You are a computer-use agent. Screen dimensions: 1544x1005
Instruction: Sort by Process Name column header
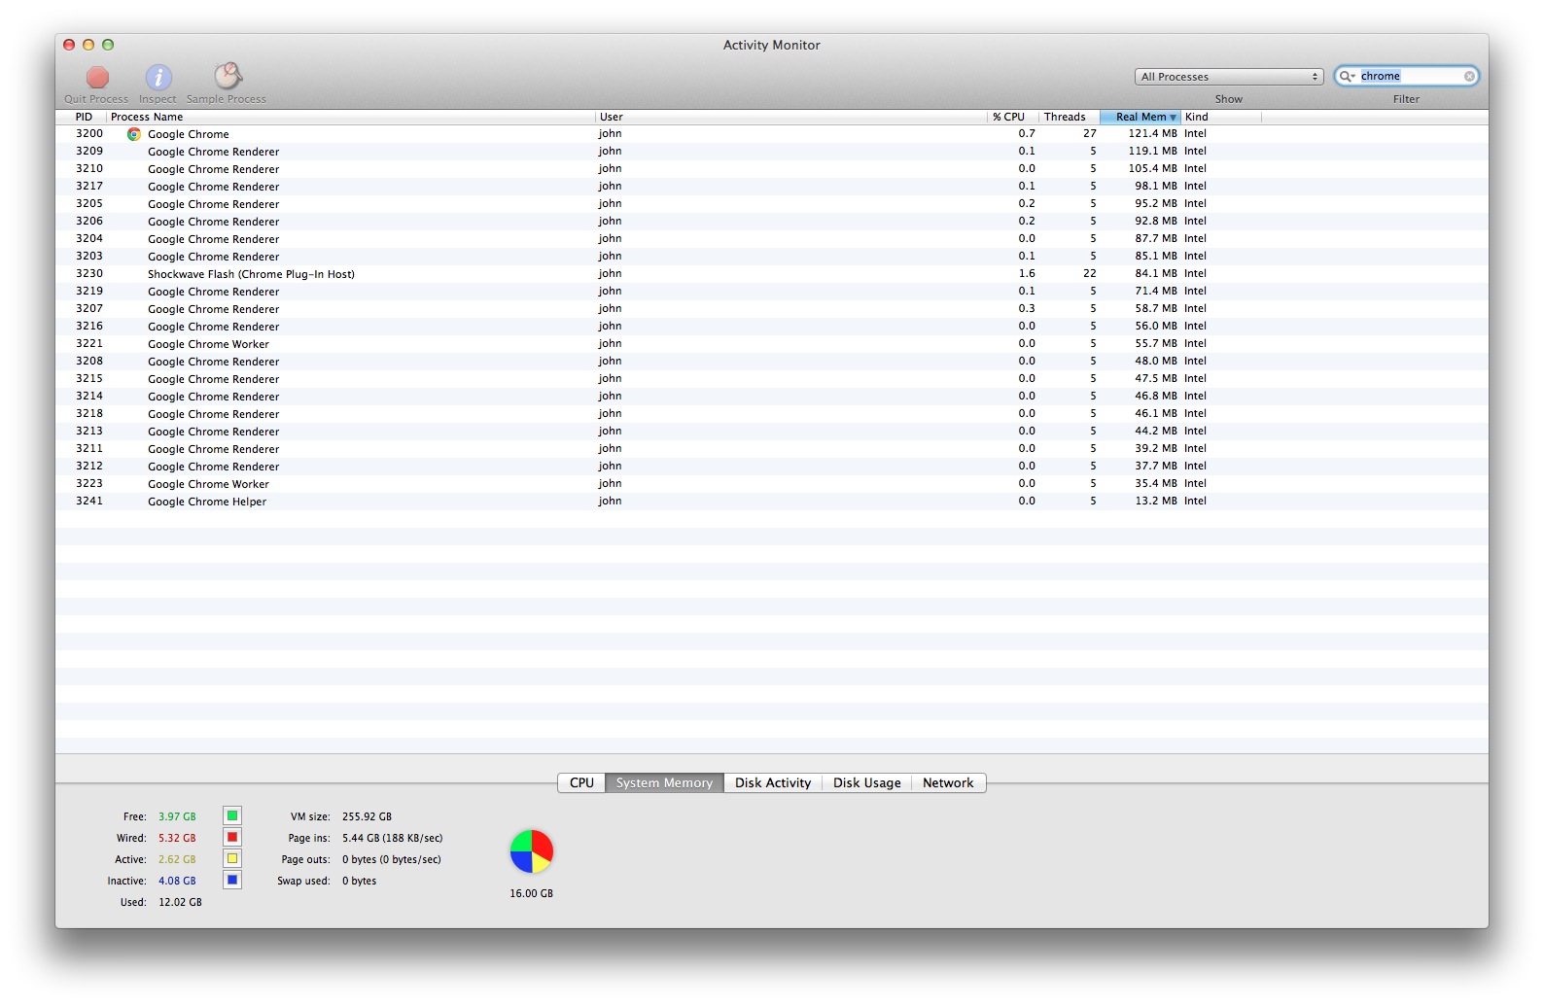[351, 117]
